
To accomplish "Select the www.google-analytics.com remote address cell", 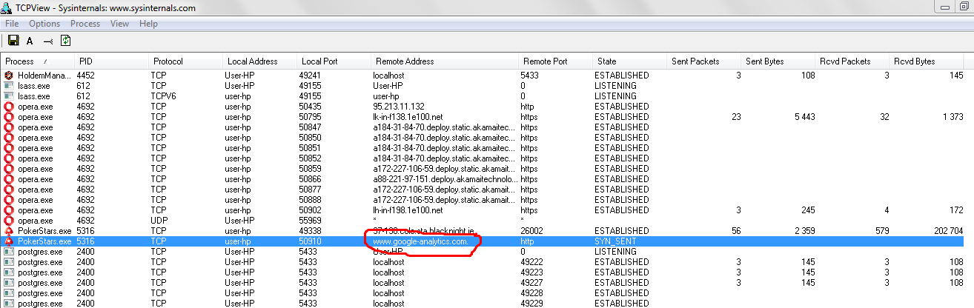I will [x=420, y=241].
